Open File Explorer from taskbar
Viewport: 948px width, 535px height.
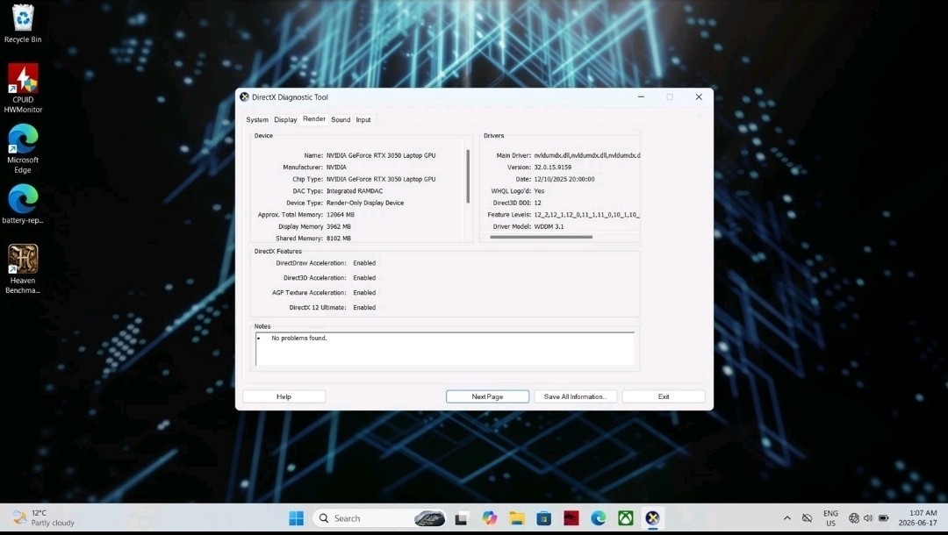pos(516,518)
